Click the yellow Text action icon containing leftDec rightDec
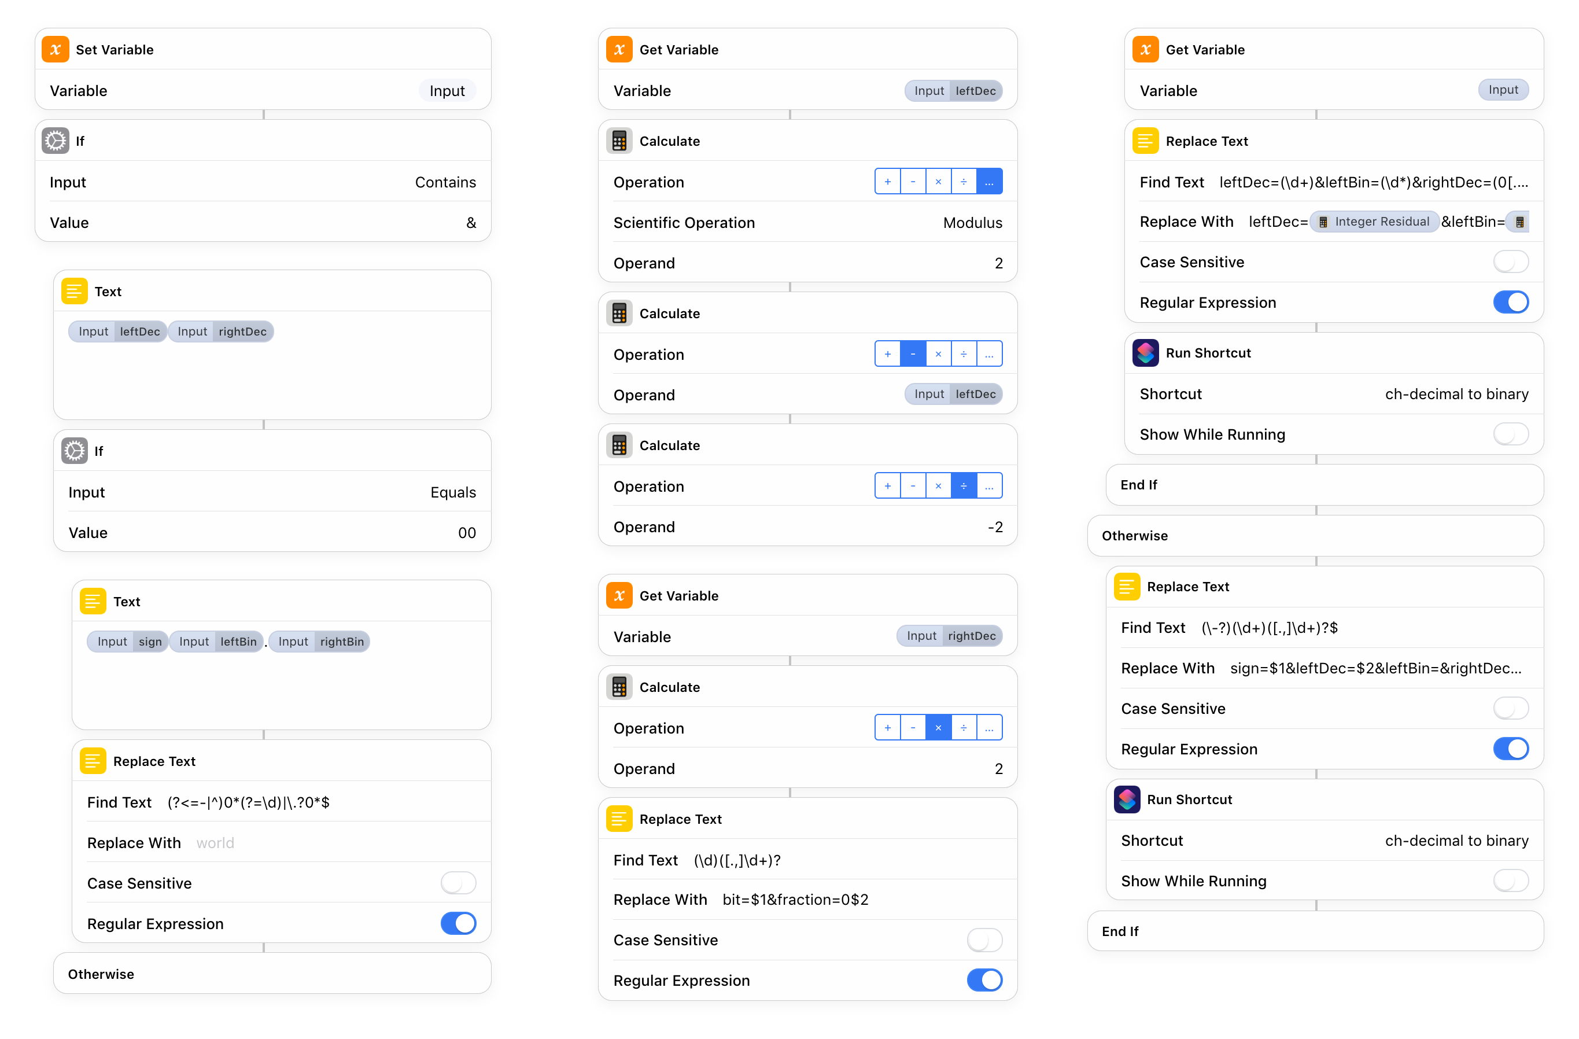Screen dimensions: 1579x1039 click(74, 291)
